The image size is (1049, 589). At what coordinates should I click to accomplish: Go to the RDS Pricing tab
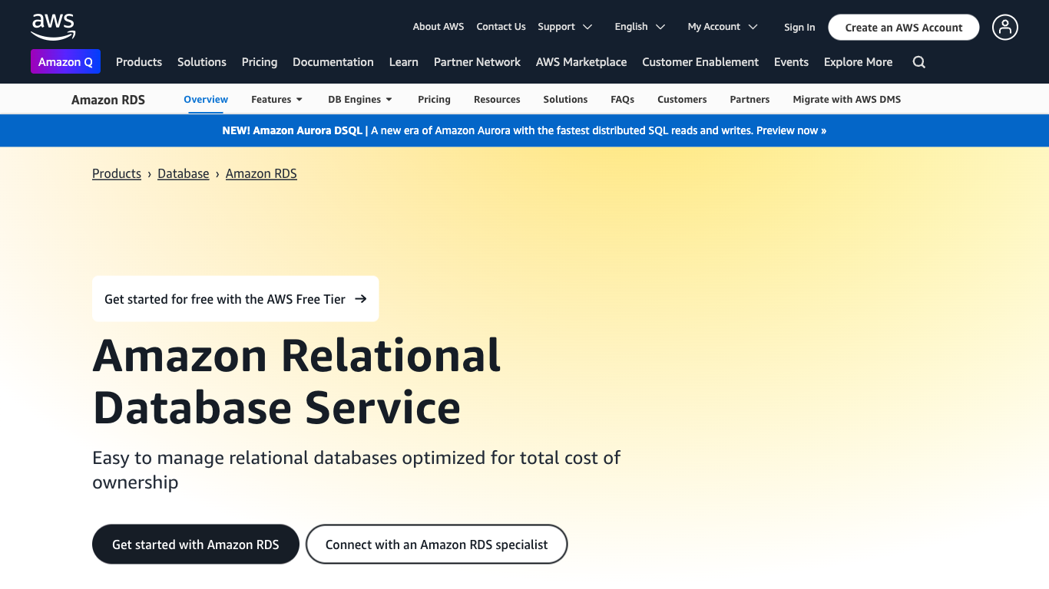tap(434, 100)
